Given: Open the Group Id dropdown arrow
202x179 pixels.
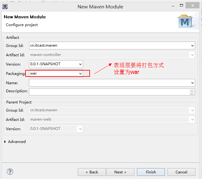Looking at the screenshot, I should (x=192, y=46).
